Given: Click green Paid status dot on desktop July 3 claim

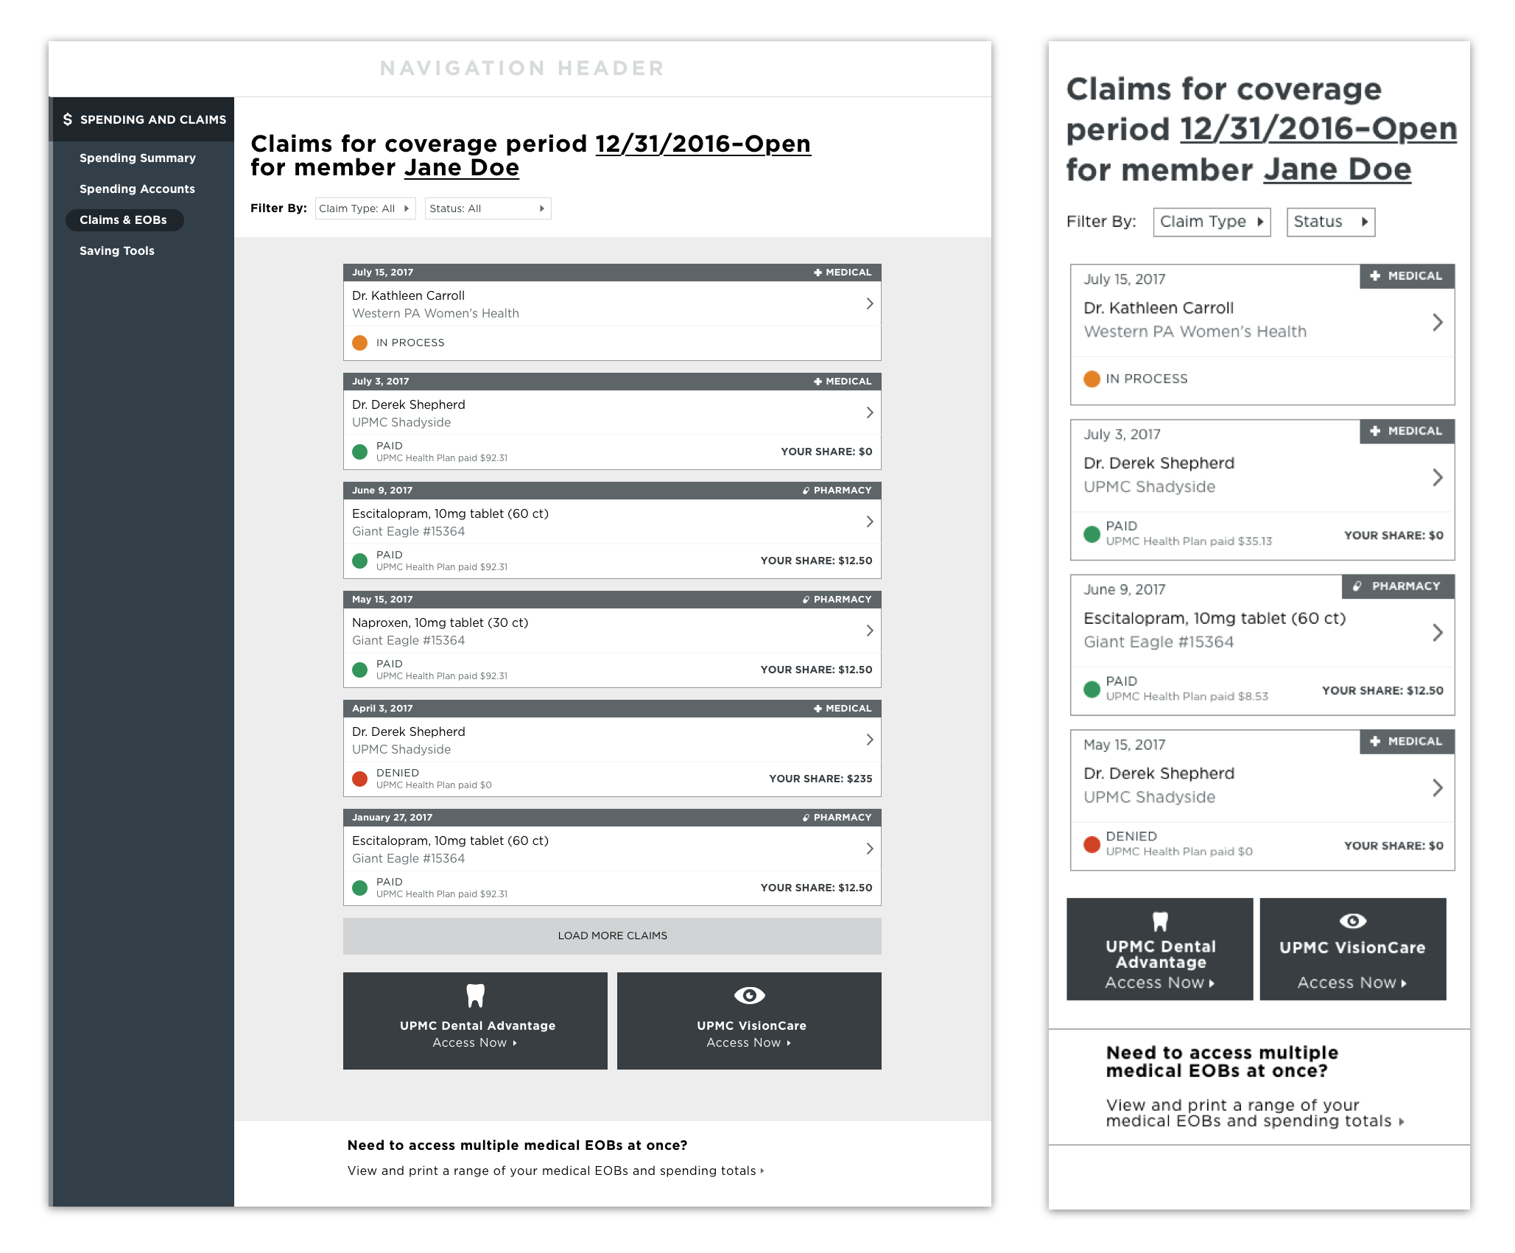Looking at the screenshot, I should pyautogui.click(x=360, y=452).
